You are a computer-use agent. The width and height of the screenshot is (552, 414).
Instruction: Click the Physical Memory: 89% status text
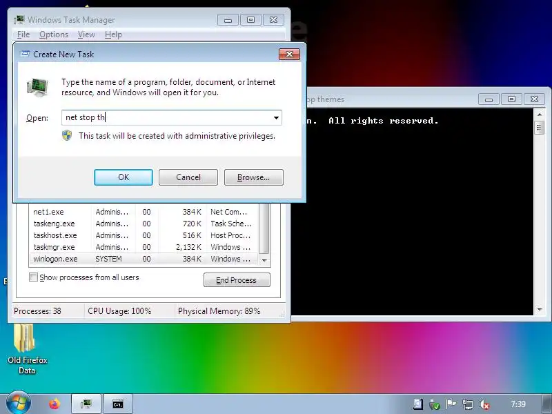click(x=219, y=311)
